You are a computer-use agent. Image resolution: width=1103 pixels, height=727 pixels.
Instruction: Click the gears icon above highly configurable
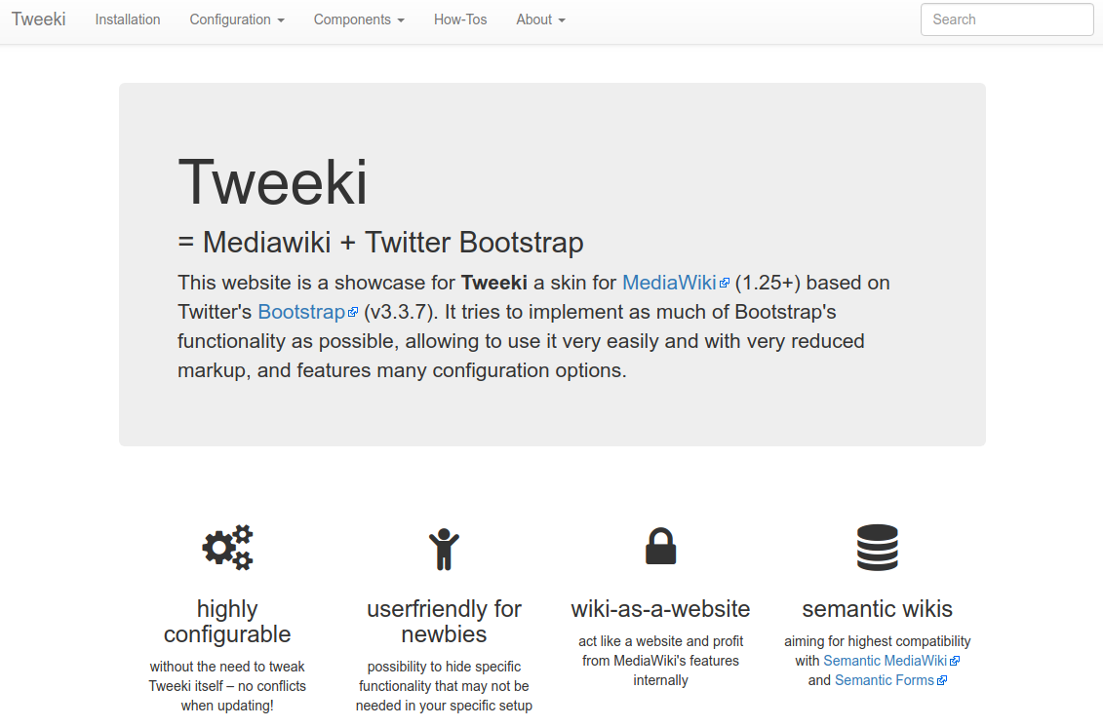[x=227, y=547]
